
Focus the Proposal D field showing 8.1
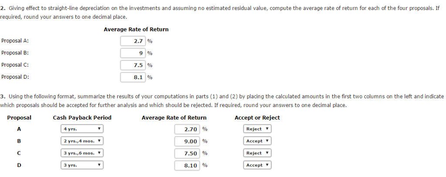[133, 77]
